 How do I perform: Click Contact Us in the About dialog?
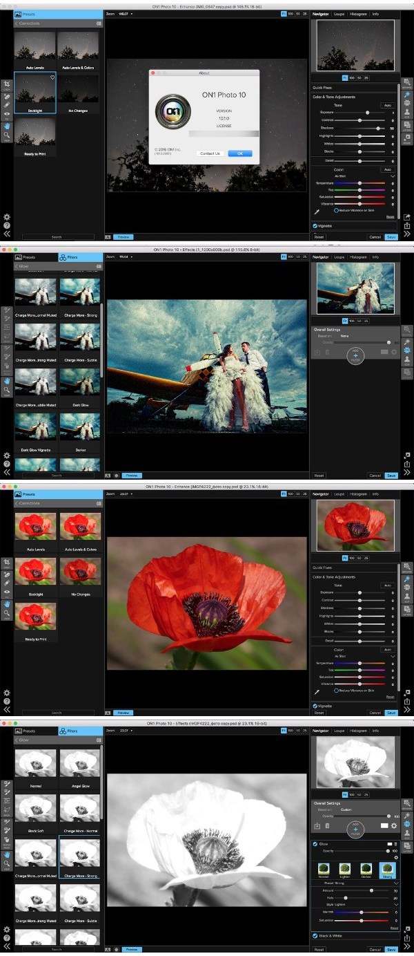click(210, 153)
